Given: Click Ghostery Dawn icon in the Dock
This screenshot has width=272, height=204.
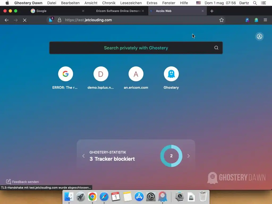Looking at the screenshot, I should pos(163,197).
